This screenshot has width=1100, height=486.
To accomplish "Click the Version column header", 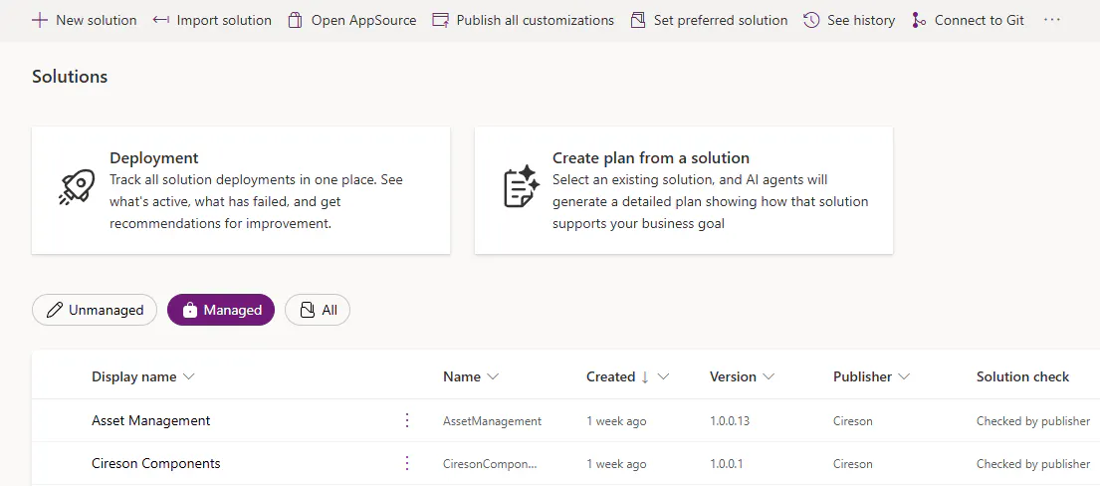I will click(733, 376).
